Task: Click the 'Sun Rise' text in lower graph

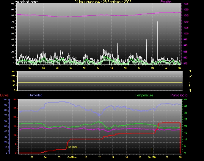Action: coord(72,147)
